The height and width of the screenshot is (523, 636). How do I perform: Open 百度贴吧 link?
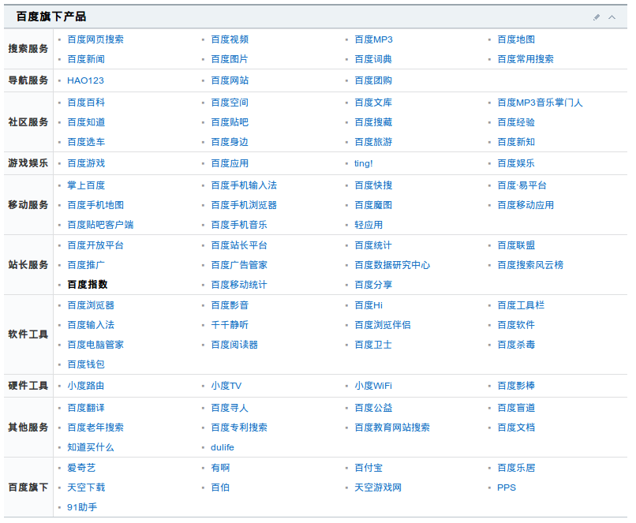230,122
